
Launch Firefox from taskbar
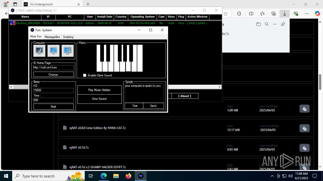[x=128, y=176]
